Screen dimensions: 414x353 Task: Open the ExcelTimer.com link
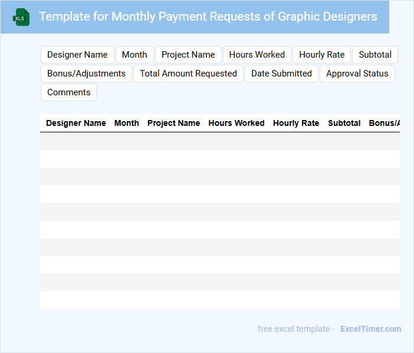(x=370, y=329)
